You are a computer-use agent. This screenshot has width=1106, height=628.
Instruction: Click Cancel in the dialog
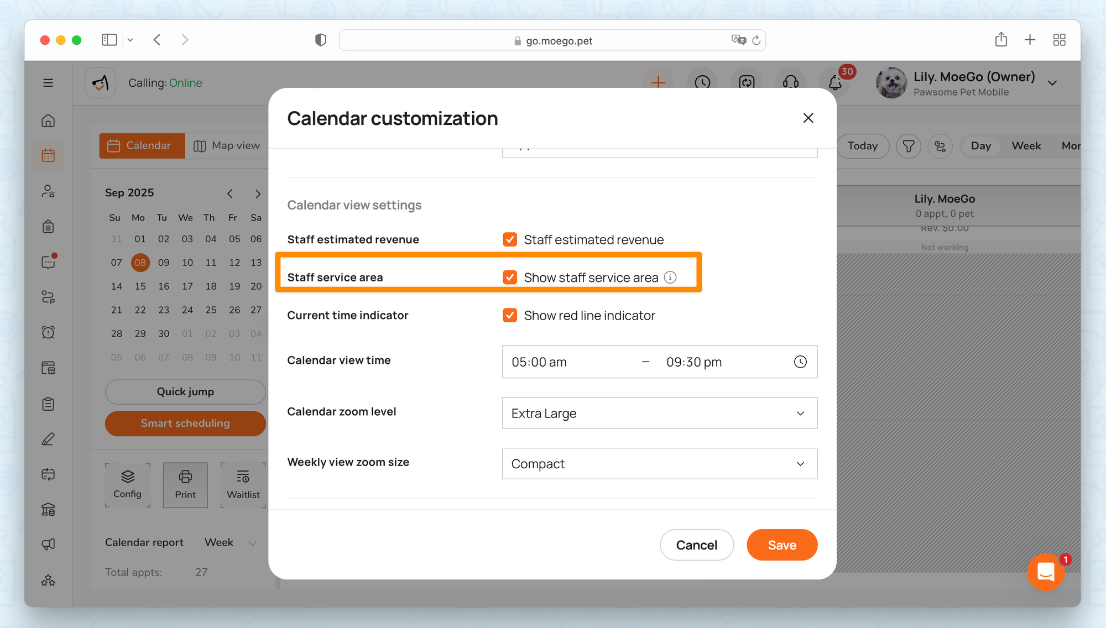(696, 545)
